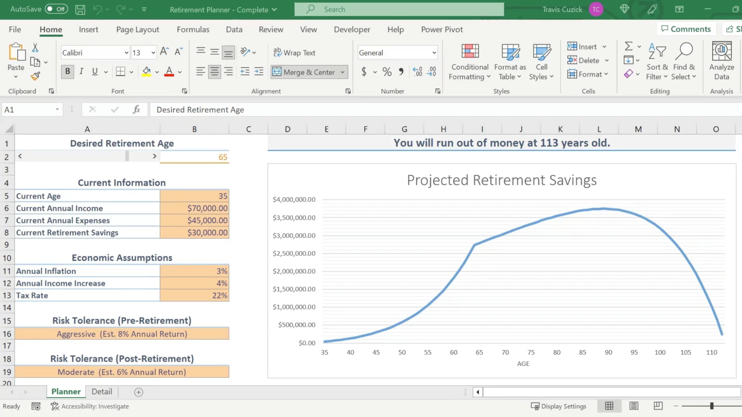Select the Sort & Filter icon
The image size is (742, 417).
657,62
